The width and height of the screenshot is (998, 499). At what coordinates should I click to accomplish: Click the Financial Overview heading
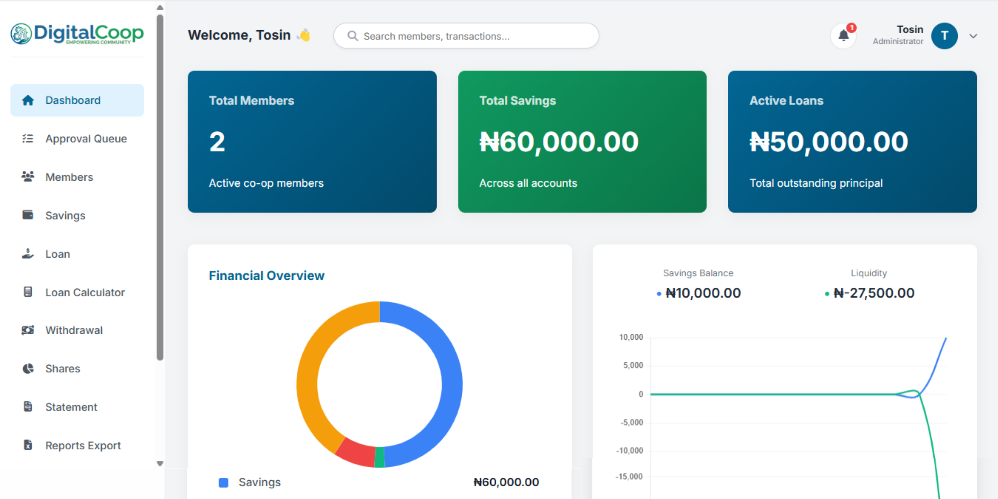click(x=266, y=275)
